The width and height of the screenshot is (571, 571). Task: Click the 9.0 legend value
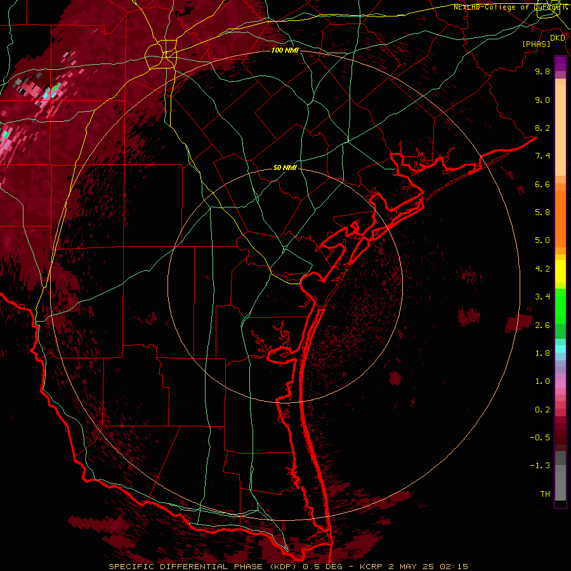coord(542,100)
